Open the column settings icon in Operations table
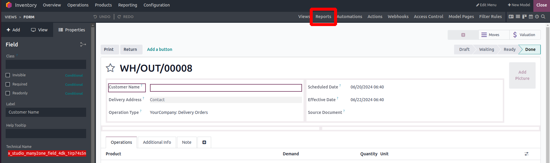Viewport: 550px width, 163px height. (x=527, y=154)
